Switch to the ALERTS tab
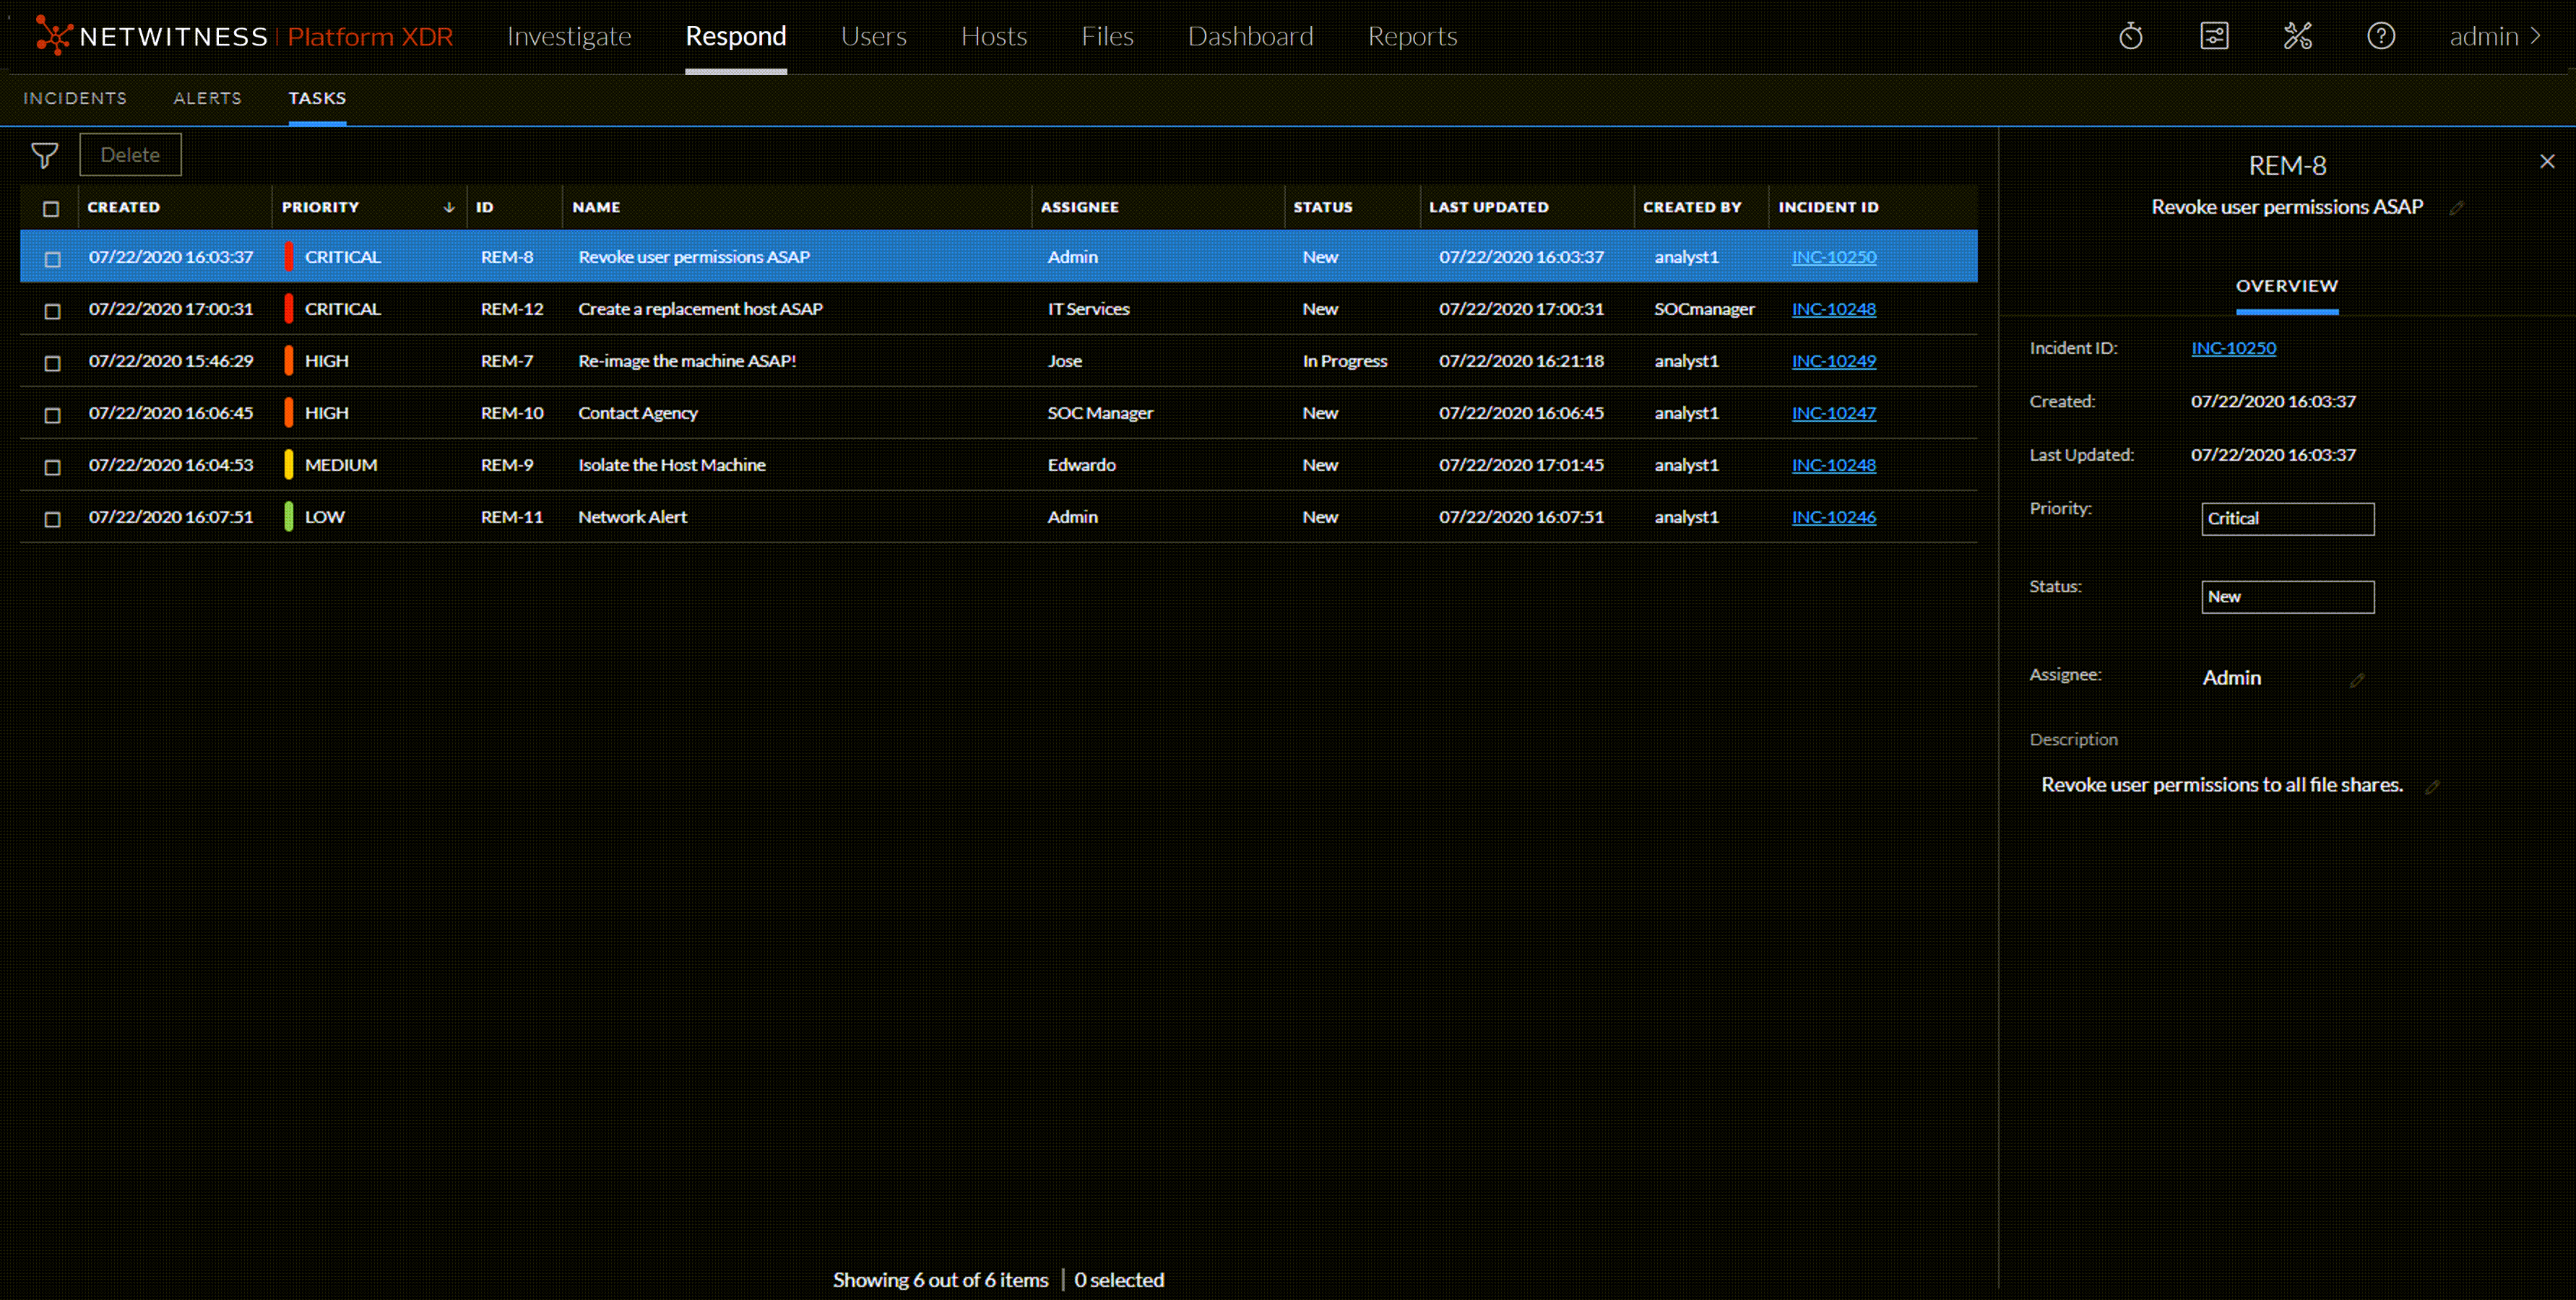2576x1300 pixels. (x=207, y=98)
